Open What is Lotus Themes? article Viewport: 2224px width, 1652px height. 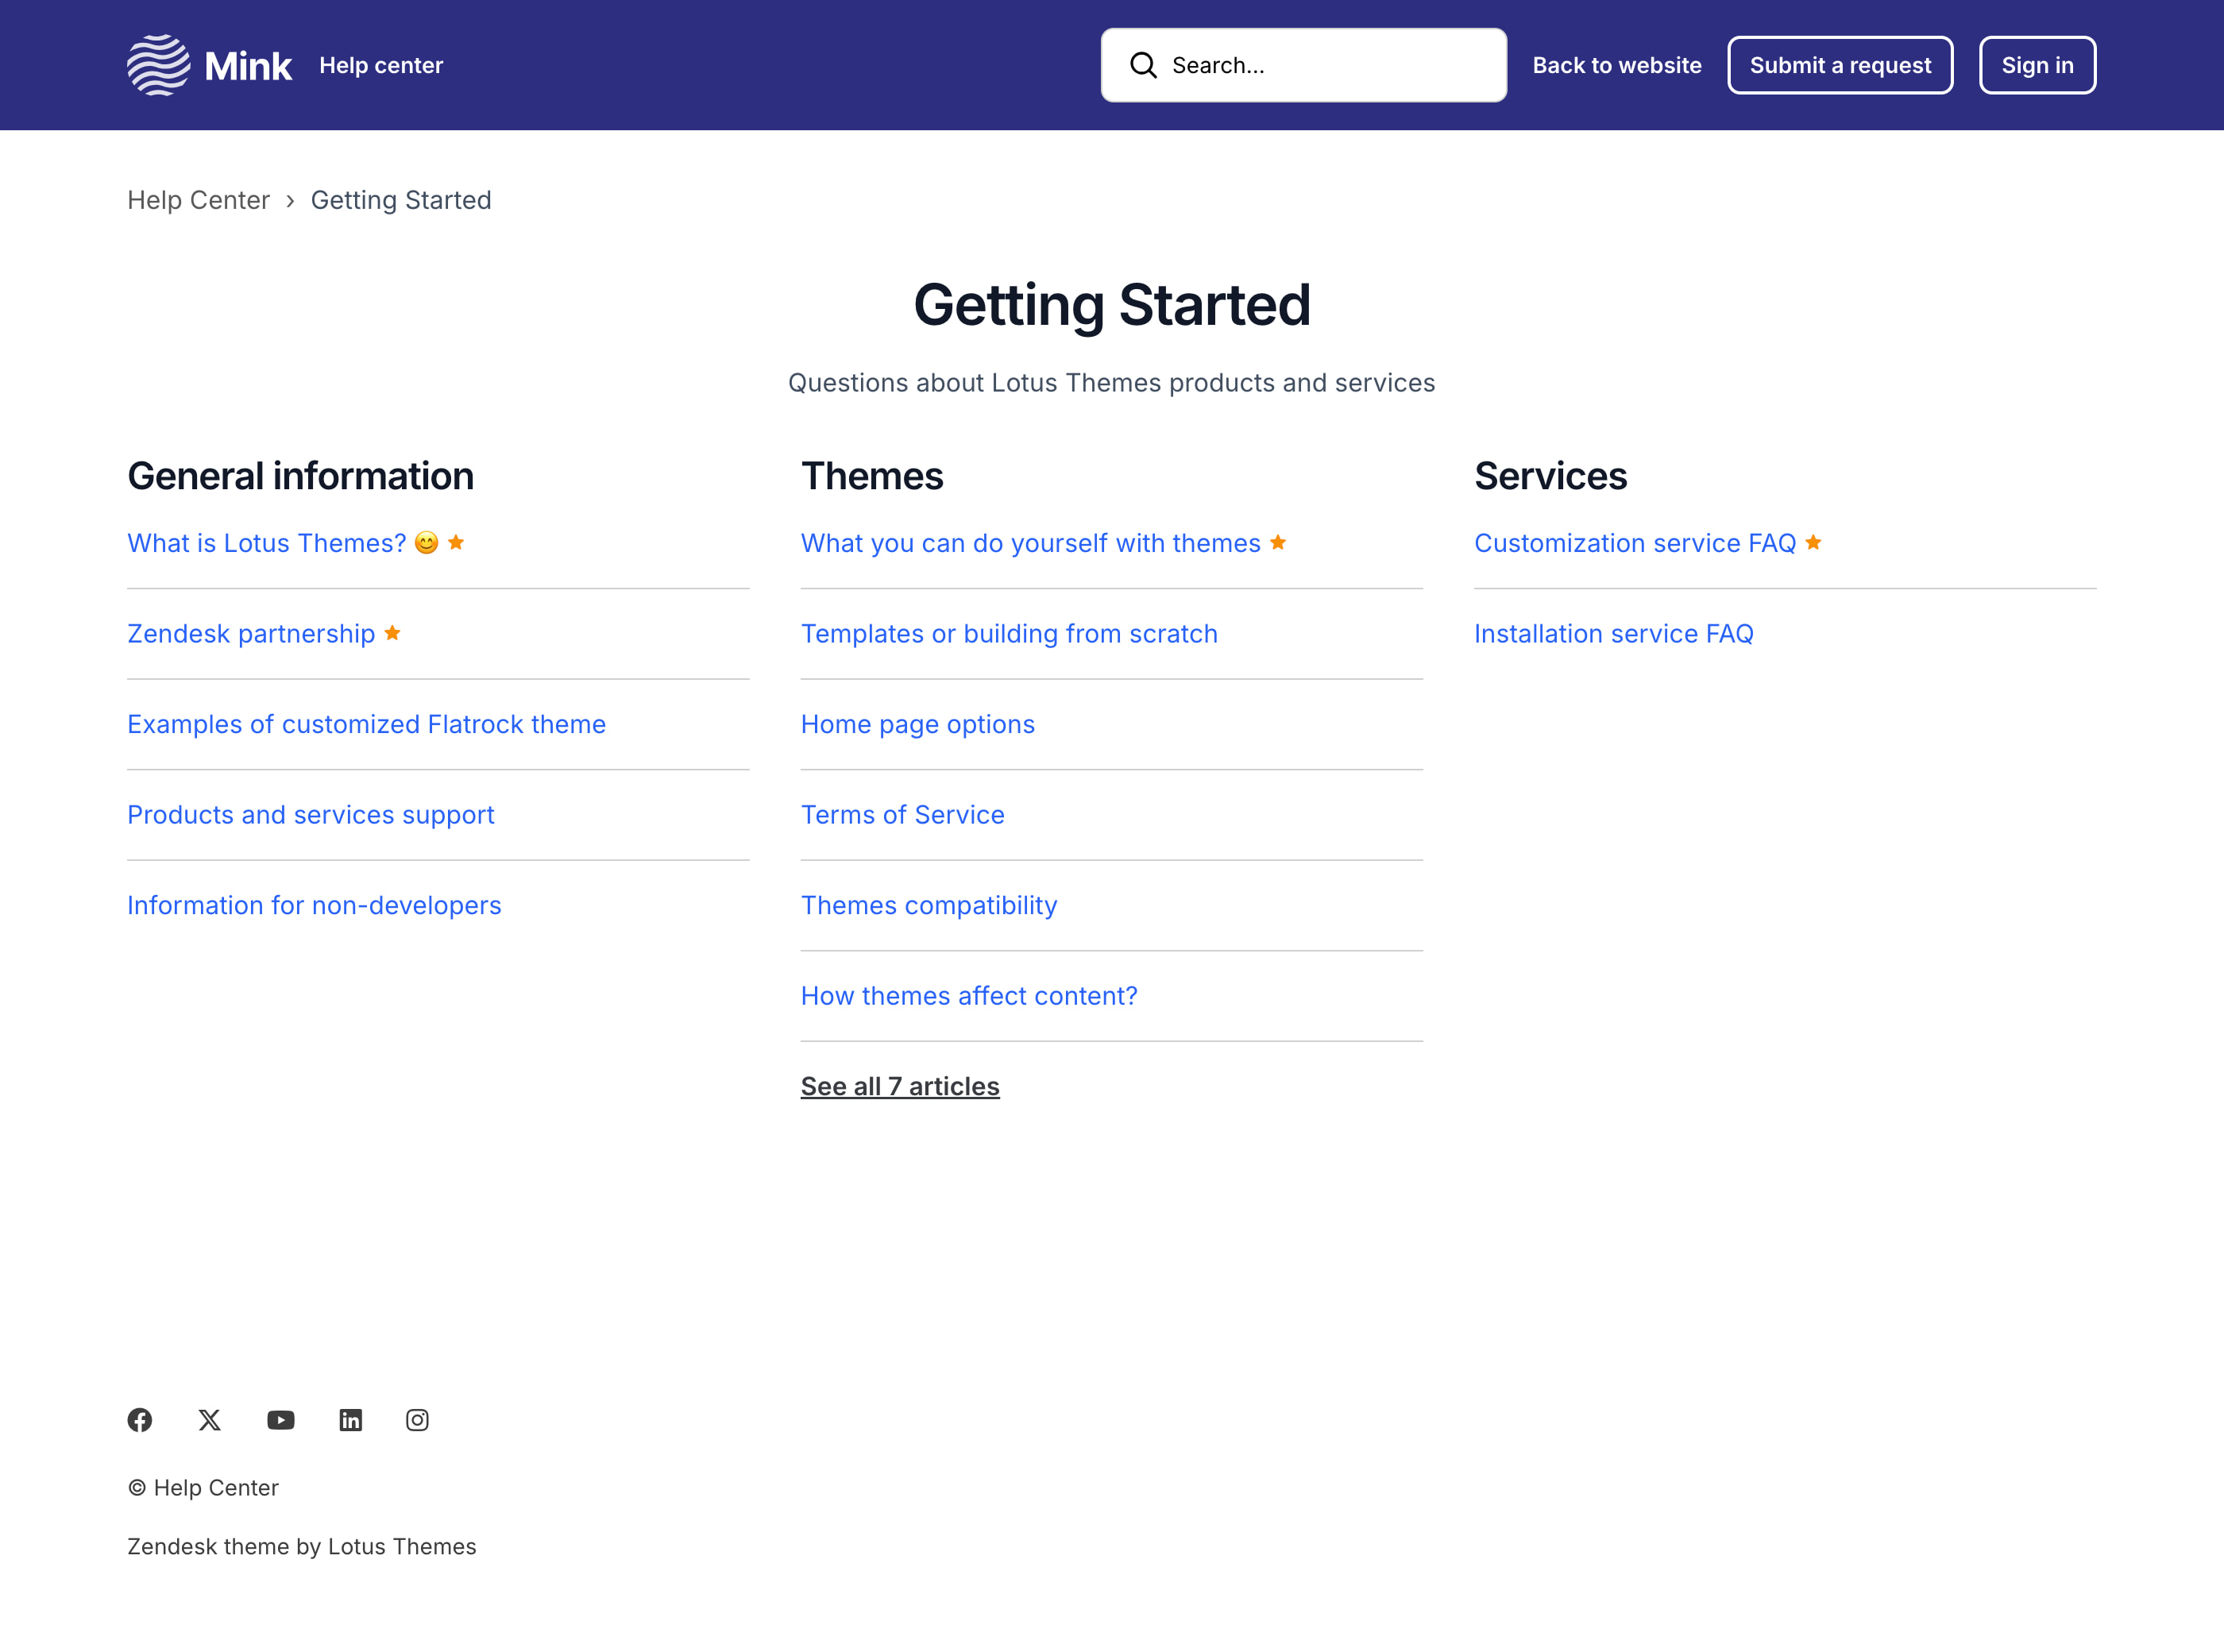point(267,543)
